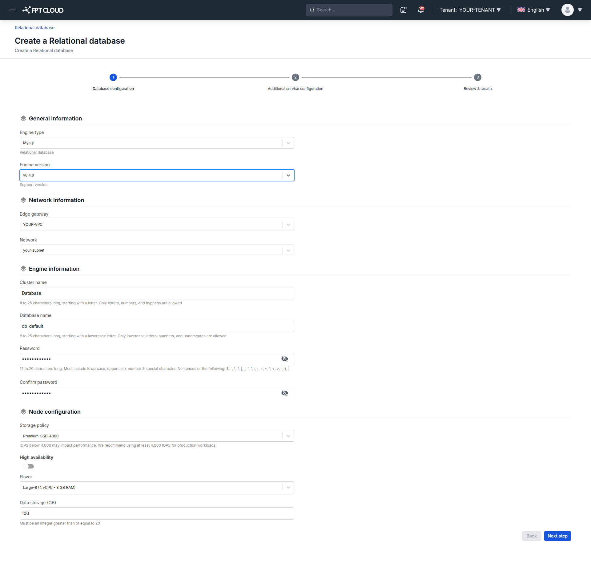Click the UK flag language icon

tap(521, 10)
